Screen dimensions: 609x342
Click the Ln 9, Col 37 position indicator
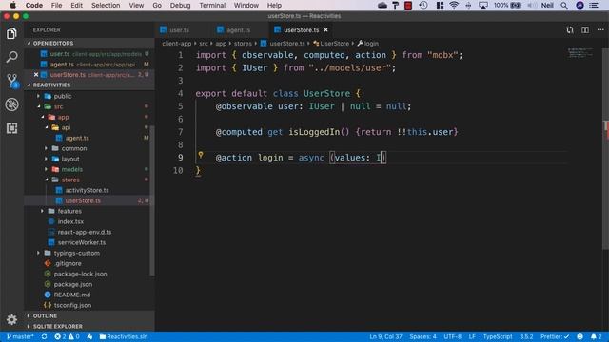point(385,336)
